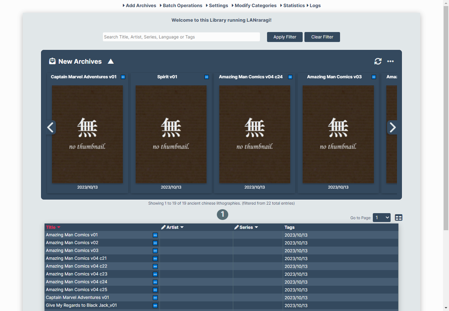Open Captain Marvel Adventures v01 carousel cover
This screenshot has width=449, height=311.
click(88, 135)
